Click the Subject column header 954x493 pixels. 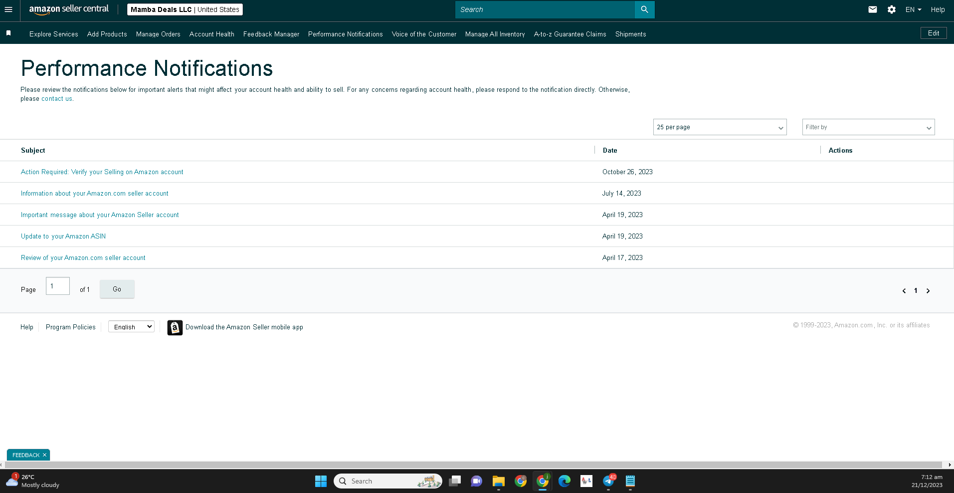click(x=33, y=150)
